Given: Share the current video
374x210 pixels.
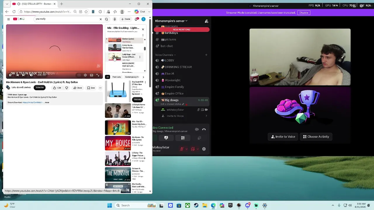Looking at the screenshot, I should pyautogui.click(x=78, y=88).
